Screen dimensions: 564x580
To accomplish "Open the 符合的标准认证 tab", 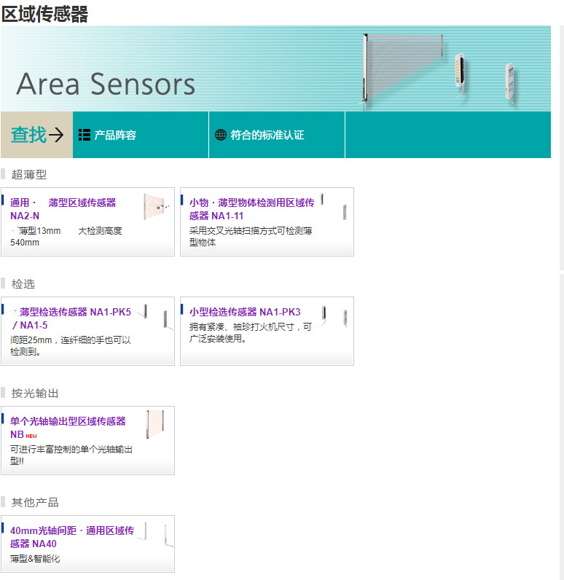I will (277, 135).
